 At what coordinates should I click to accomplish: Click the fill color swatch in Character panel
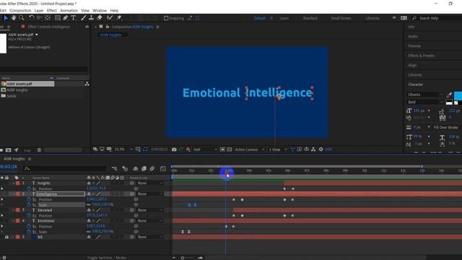click(x=458, y=96)
